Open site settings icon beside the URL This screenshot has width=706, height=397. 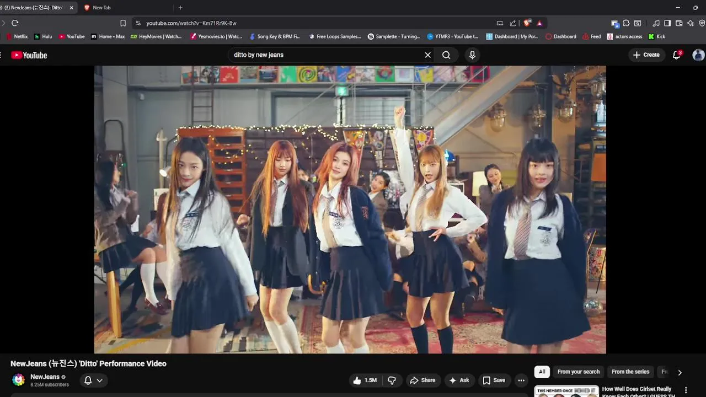click(138, 23)
